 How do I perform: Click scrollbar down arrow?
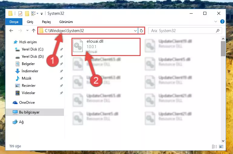pos(223,141)
